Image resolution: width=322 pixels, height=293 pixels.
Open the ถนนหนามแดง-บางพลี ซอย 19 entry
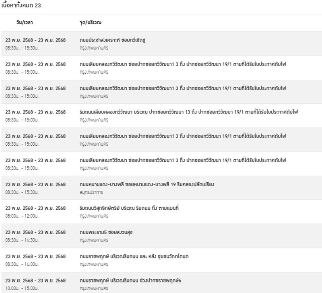(x=147, y=184)
